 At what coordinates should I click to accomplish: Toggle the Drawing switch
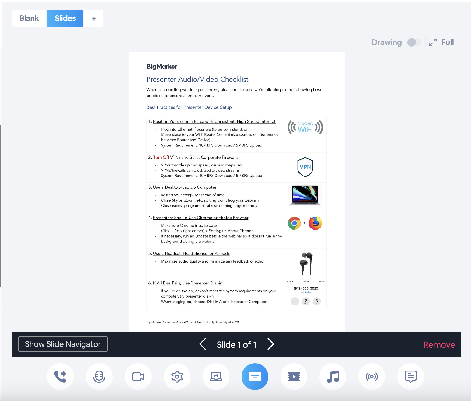[x=414, y=42]
